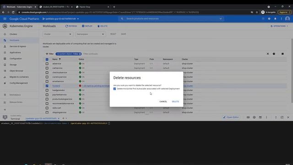
Task: Uncheck the frontend row checkbox
Action: pyautogui.click(x=47, y=86)
